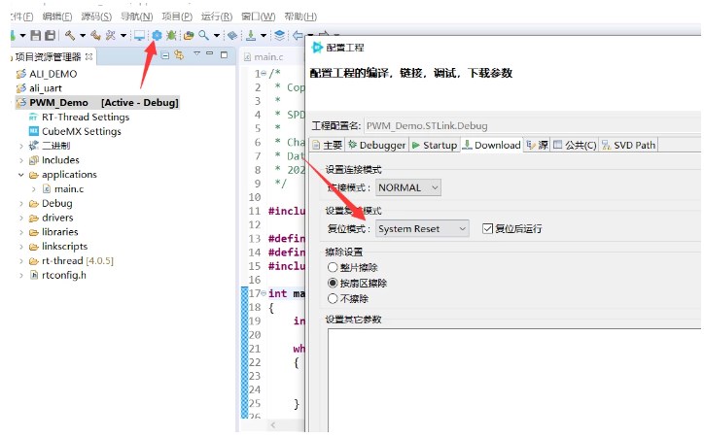Expand the drivers folder

coord(21,218)
